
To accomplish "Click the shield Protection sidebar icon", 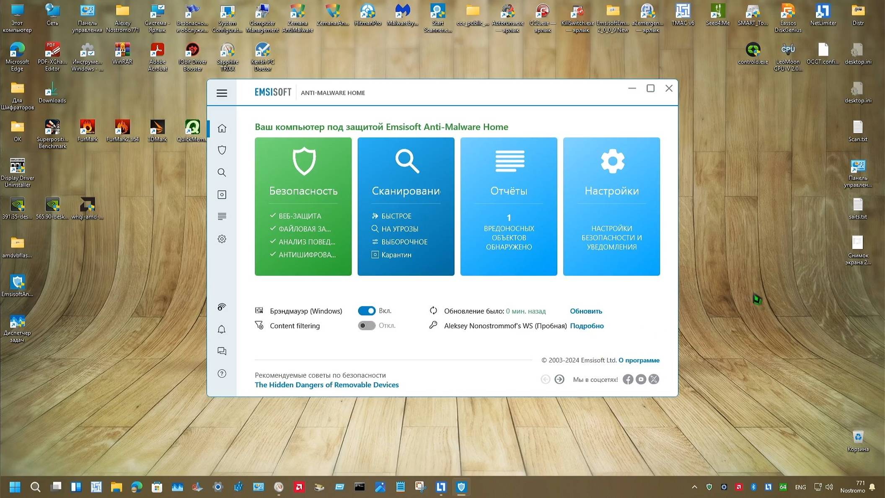I will 222,150.
